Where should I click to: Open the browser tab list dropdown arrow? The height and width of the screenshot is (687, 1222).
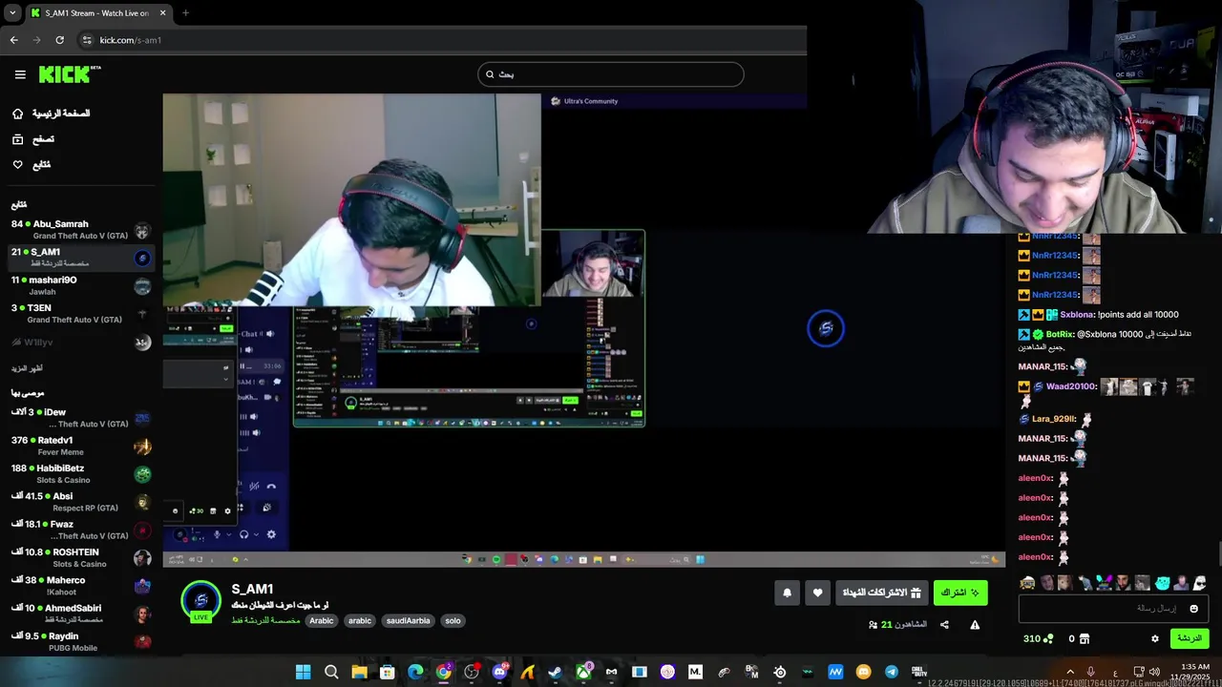click(12, 12)
